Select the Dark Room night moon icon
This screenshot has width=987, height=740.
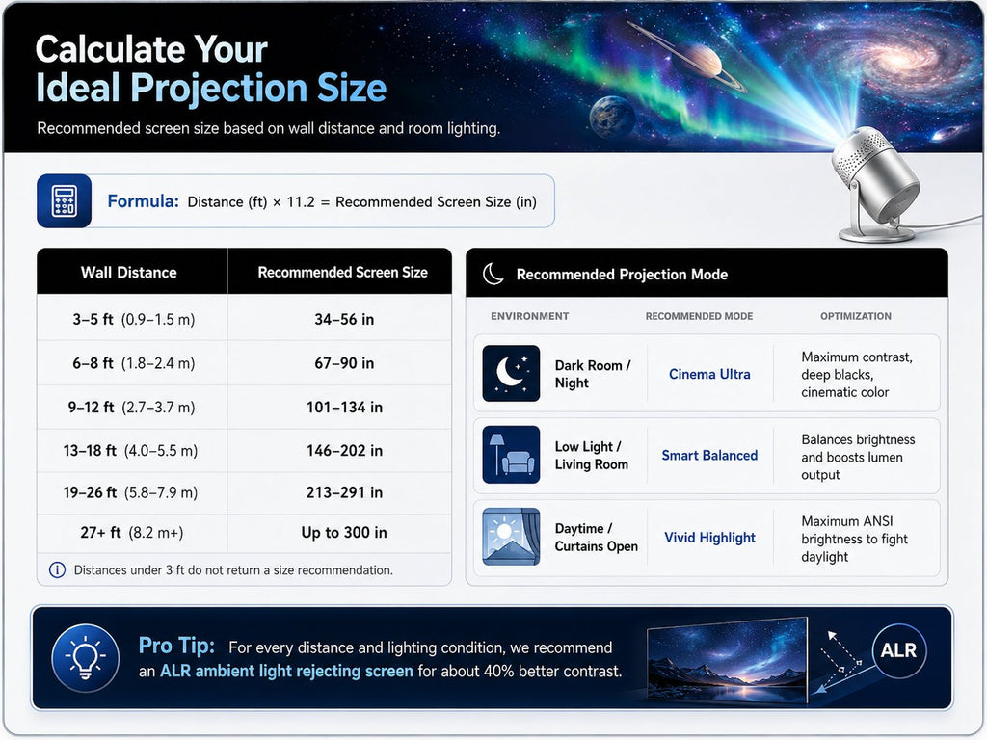tap(511, 373)
